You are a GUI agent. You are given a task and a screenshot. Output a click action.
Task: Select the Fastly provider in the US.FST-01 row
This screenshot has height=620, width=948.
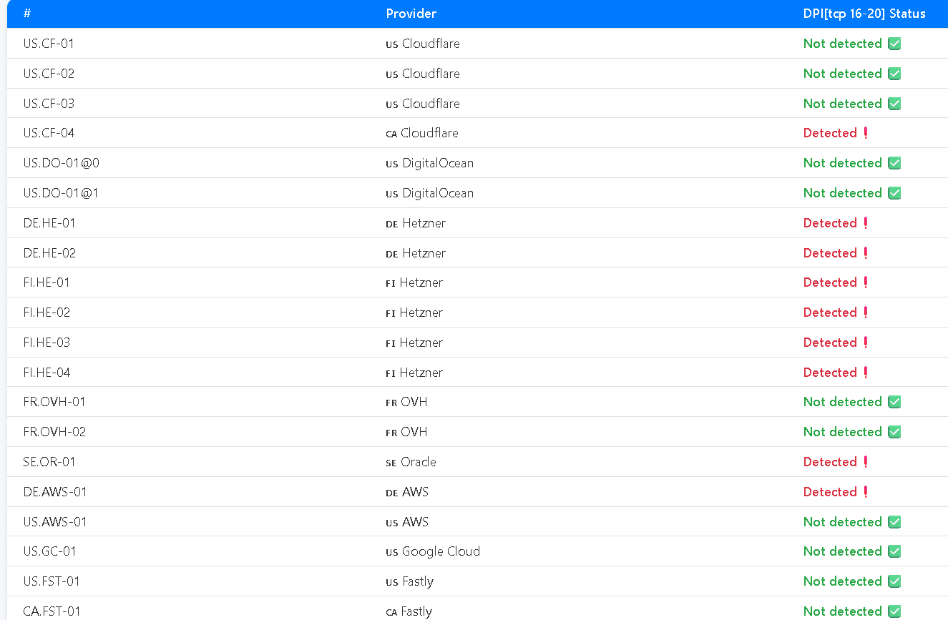pos(410,581)
